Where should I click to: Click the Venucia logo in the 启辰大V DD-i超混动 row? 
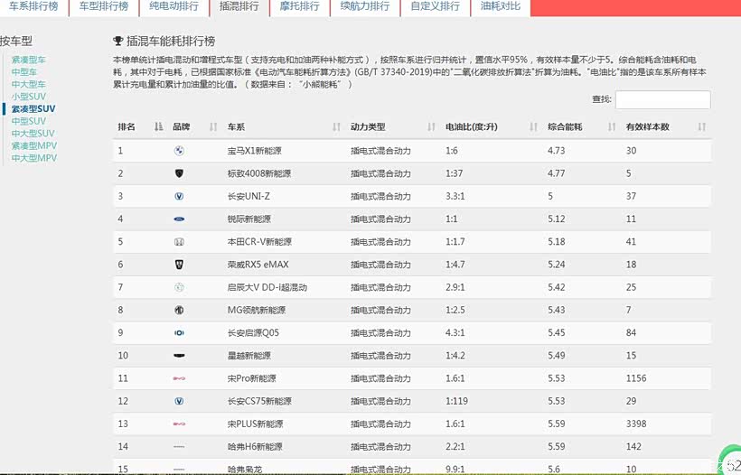pyautogui.click(x=179, y=287)
